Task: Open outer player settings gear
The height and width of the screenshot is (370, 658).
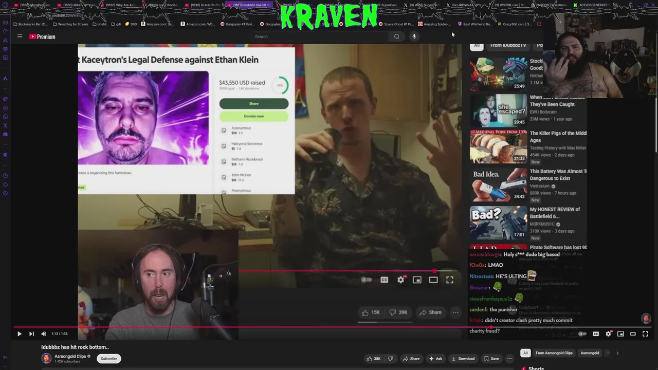Action: (x=608, y=334)
